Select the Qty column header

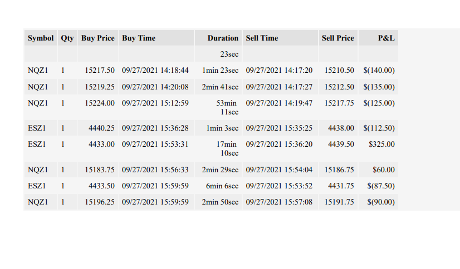tap(67, 38)
